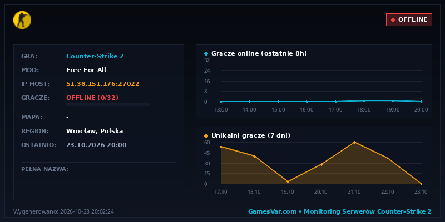Click the GRA label
This screenshot has height=222, width=445.
coord(29,56)
